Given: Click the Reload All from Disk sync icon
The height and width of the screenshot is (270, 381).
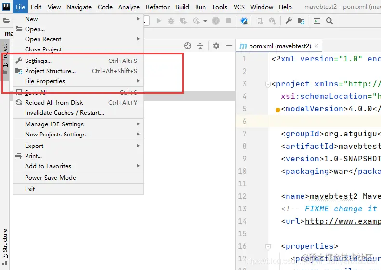Looking at the screenshot, I should (19, 102).
